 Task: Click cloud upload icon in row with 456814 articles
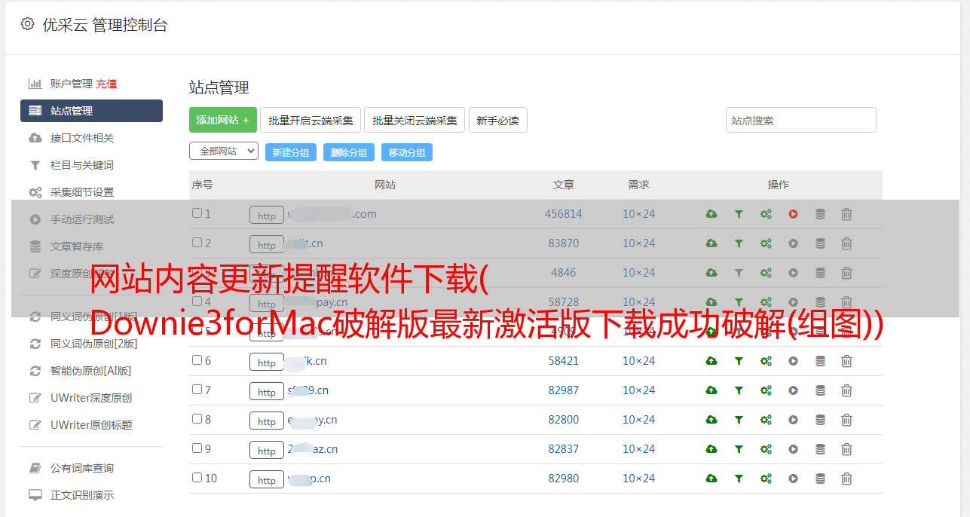[711, 214]
